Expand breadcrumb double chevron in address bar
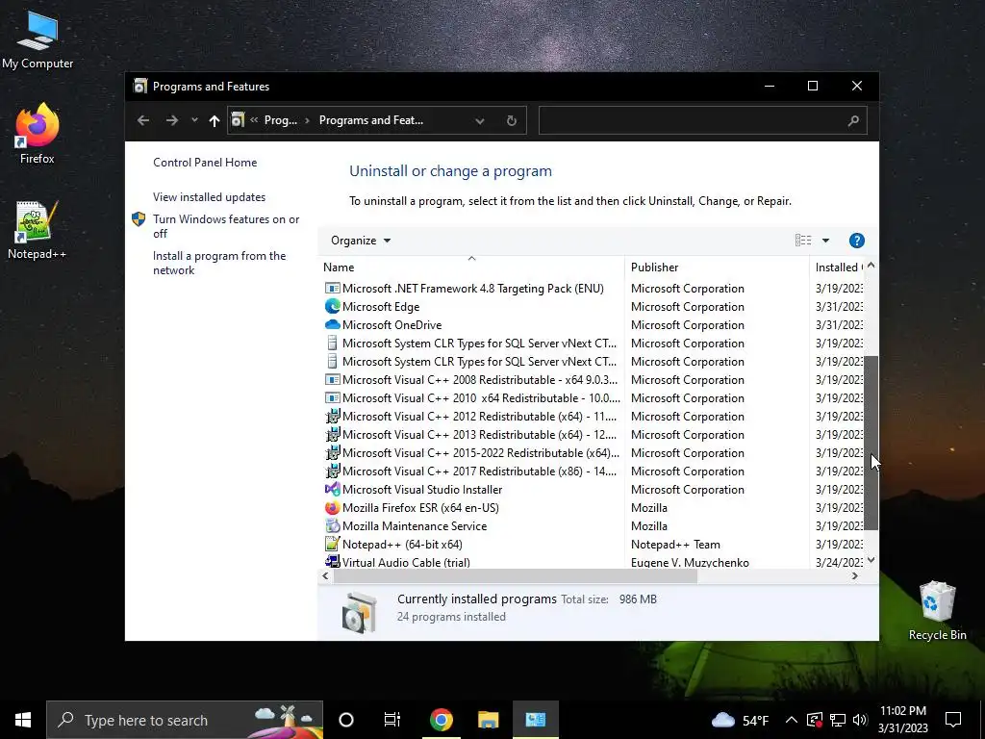Screen dimensions: 985x739 tap(254, 120)
